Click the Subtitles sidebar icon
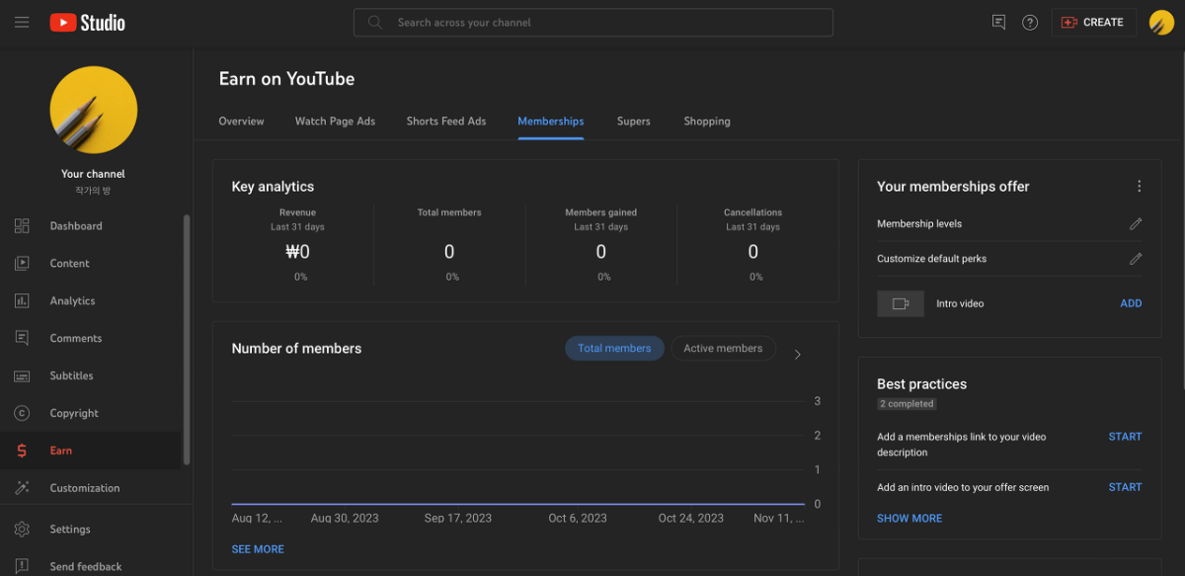The image size is (1185, 576). click(x=22, y=375)
